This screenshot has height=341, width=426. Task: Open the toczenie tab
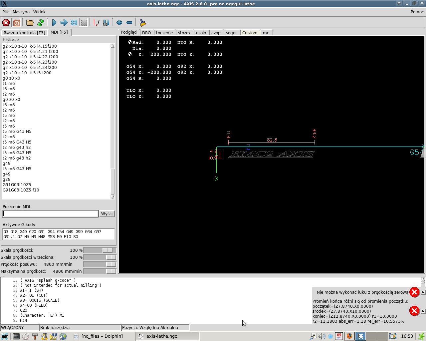tap(164, 33)
